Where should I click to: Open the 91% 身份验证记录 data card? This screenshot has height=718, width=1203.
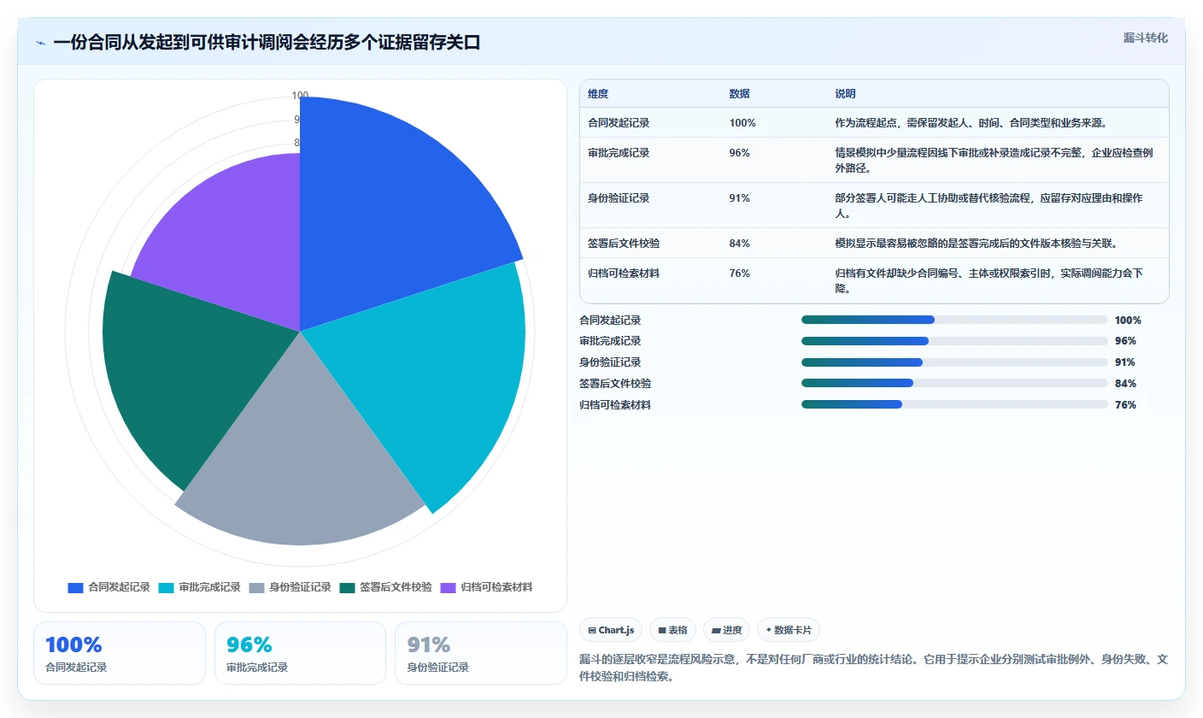(481, 653)
